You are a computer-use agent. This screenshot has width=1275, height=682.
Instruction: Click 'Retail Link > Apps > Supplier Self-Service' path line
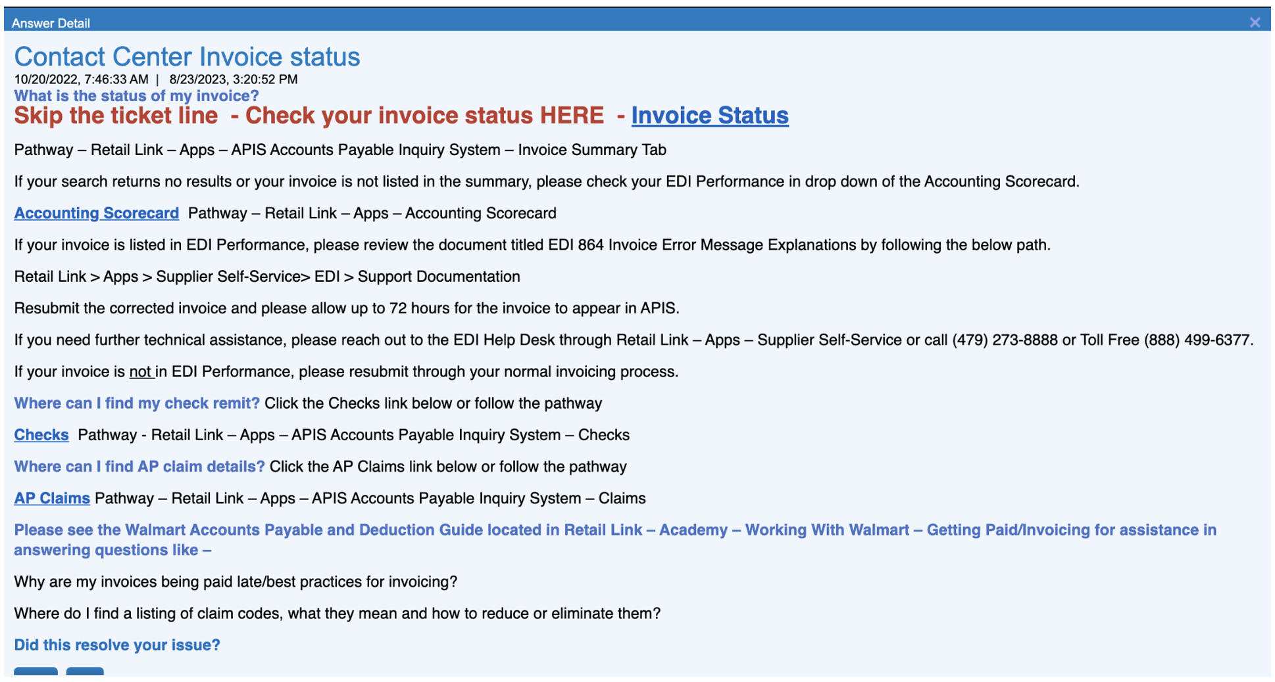click(x=267, y=277)
